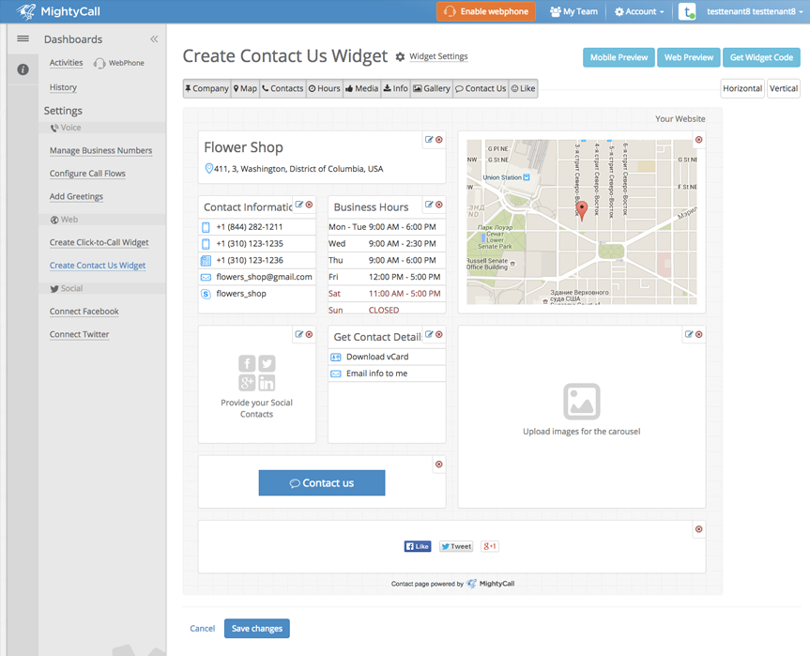Screen dimensions: 810x656
Task: Open Configure Call Flows
Action: pos(87,174)
